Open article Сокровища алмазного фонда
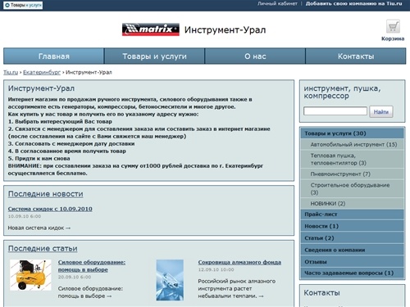 [x=239, y=262]
